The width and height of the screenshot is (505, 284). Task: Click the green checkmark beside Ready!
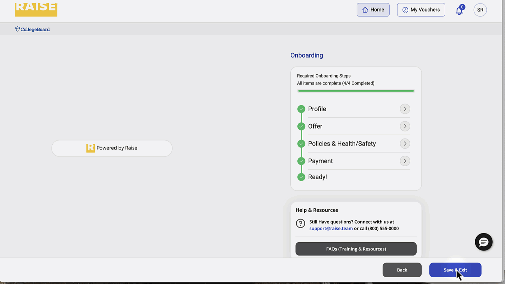click(301, 177)
